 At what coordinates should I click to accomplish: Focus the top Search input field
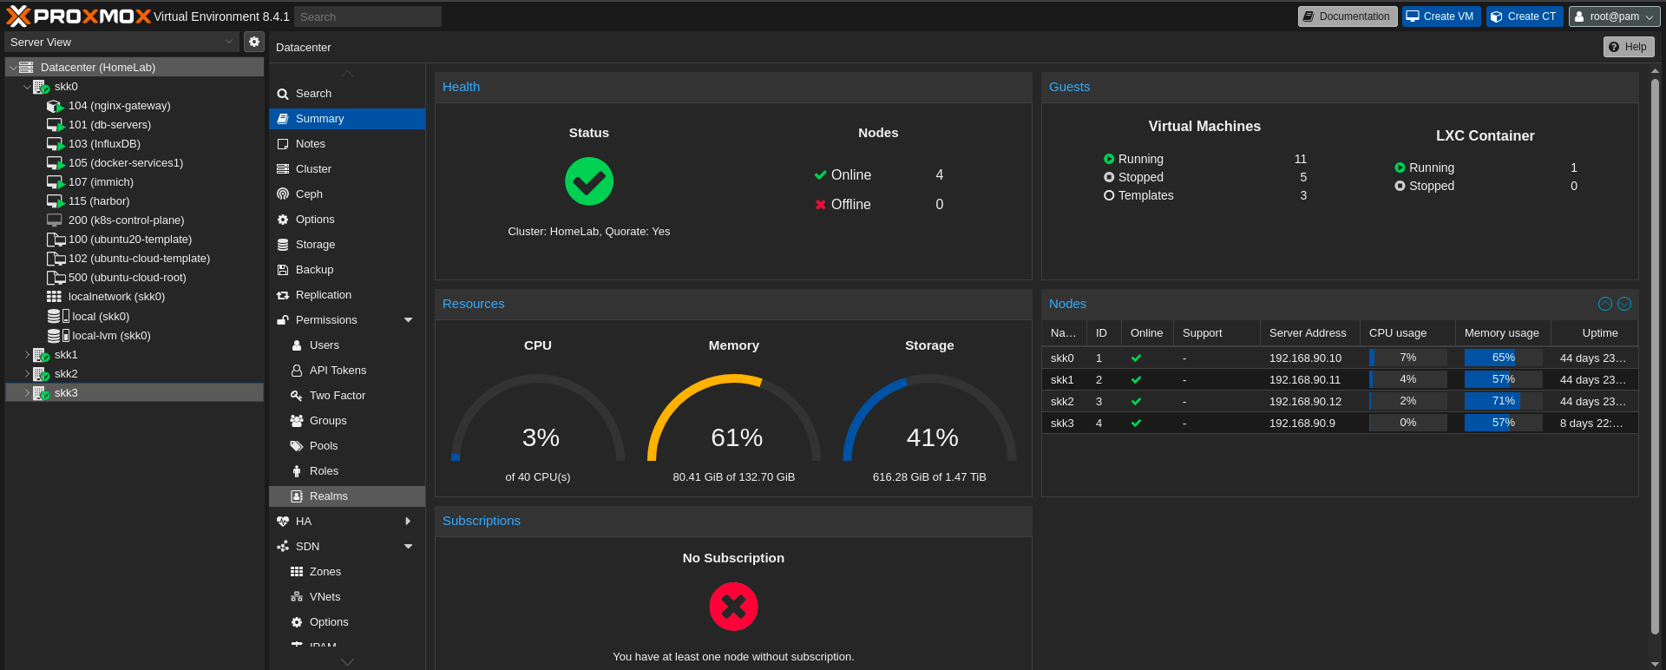point(368,16)
